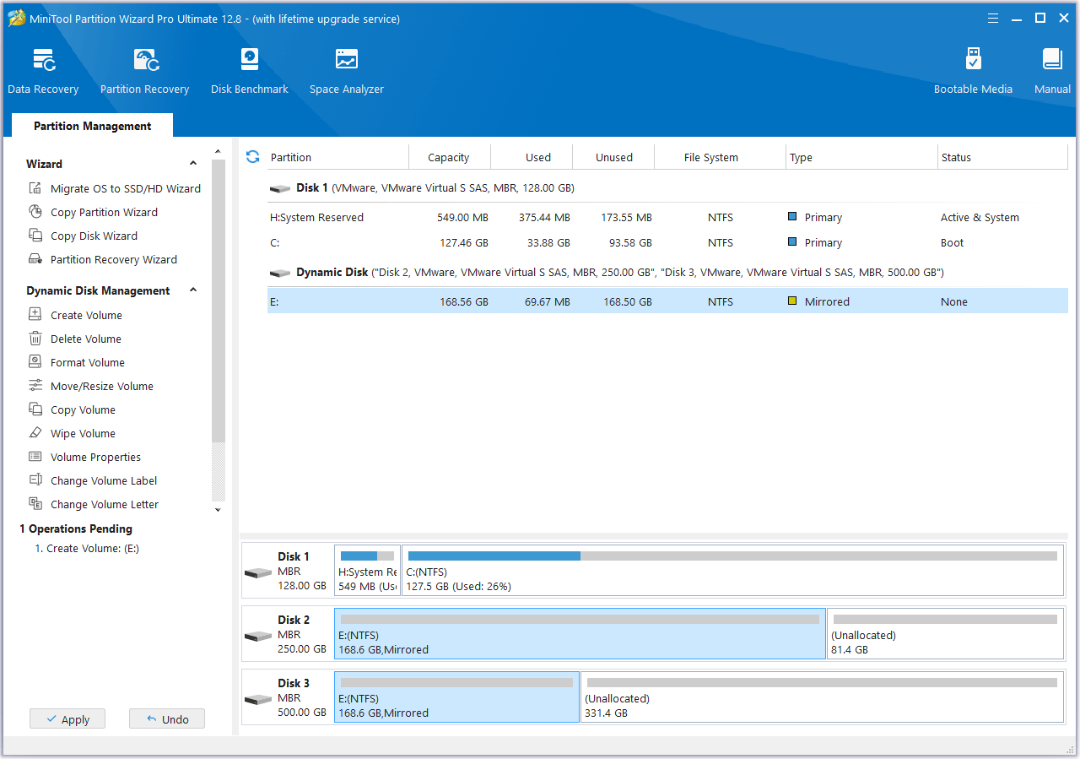This screenshot has width=1080, height=759.
Task: Select the H:System Reserved partition row
Action: (667, 217)
